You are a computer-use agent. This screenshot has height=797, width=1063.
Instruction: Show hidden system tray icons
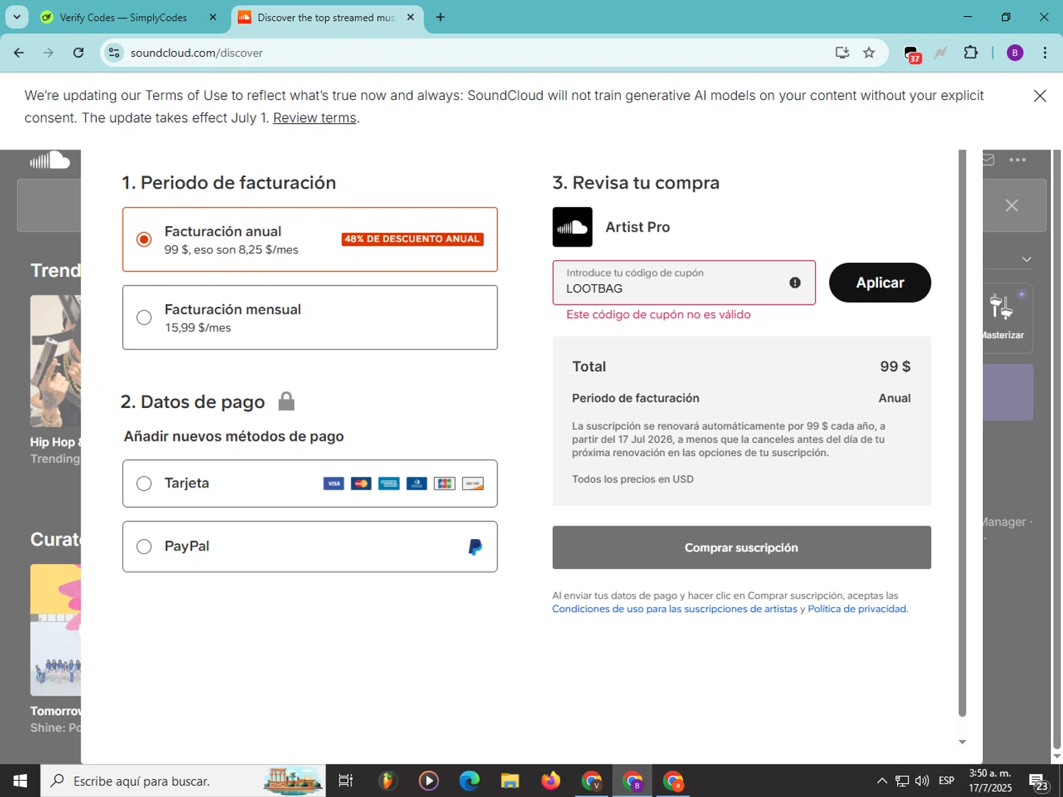882,781
